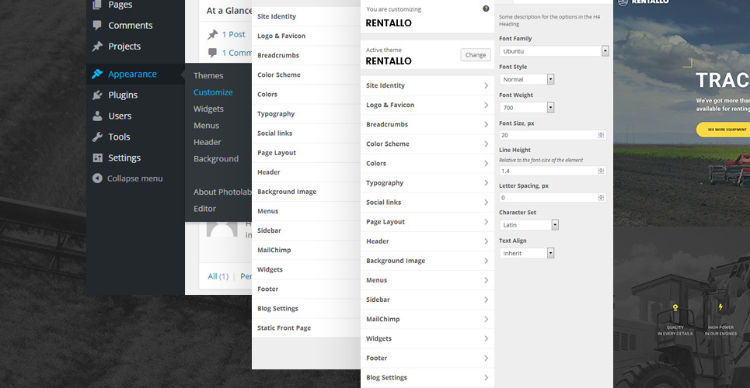Click the Collapse menu arrow icon
This screenshot has height=388, width=750.
97,178
